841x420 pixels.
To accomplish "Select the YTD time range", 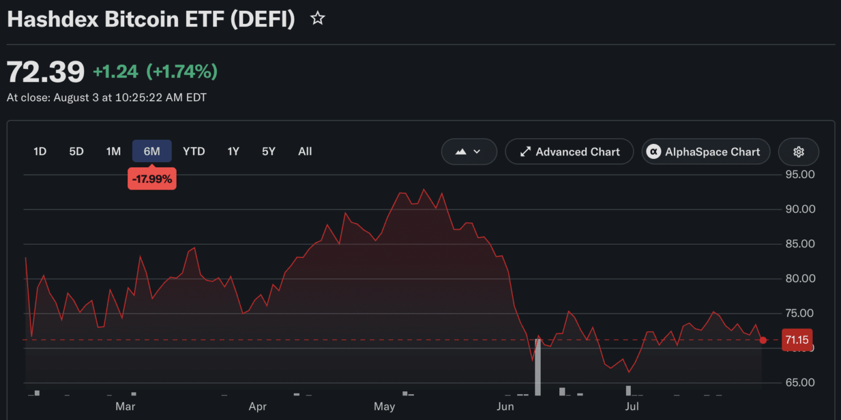I will click(194, 151).
